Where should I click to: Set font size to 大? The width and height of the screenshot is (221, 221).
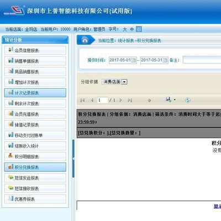(x=125, y=29)
